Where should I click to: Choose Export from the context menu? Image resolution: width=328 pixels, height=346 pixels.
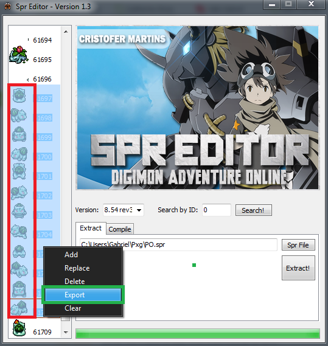[x=83, y=295]
